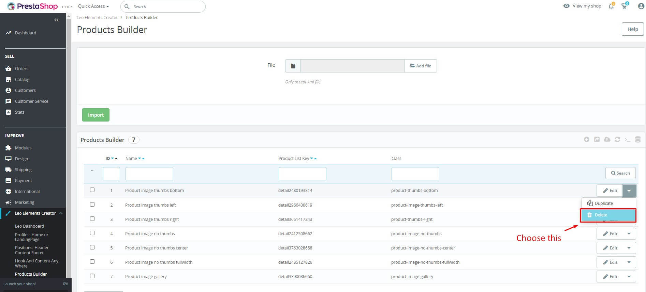Focus the Name filter input field
The image size is (646, 292).
coord(149,174)
